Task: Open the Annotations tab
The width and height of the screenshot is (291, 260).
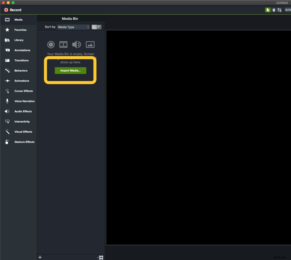Action: (7, 50)
